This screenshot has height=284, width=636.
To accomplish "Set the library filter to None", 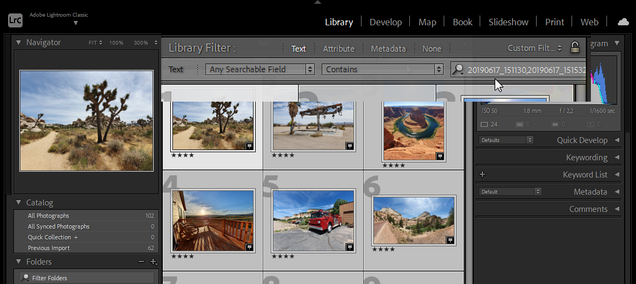I will click(431, 48).
